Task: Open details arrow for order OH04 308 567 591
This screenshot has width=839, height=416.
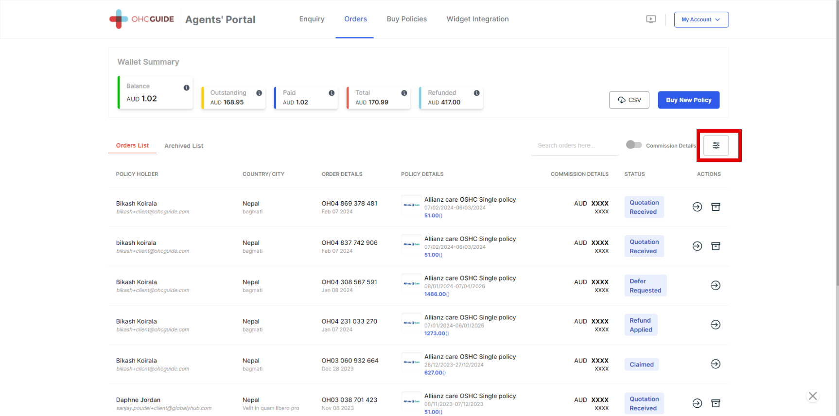Action: coord(716,285)
